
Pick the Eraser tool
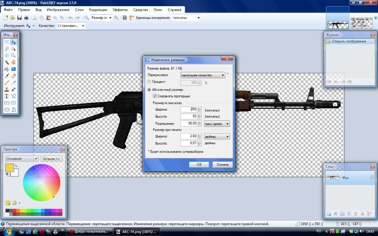[14, 75]
